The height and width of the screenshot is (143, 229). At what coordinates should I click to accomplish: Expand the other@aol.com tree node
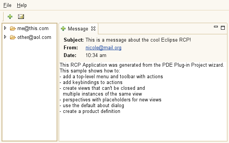point(5,37)
